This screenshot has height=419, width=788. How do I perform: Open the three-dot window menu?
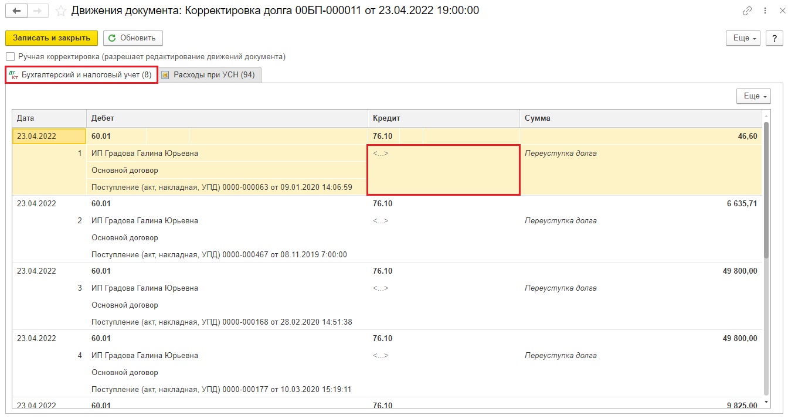[764, 11]
